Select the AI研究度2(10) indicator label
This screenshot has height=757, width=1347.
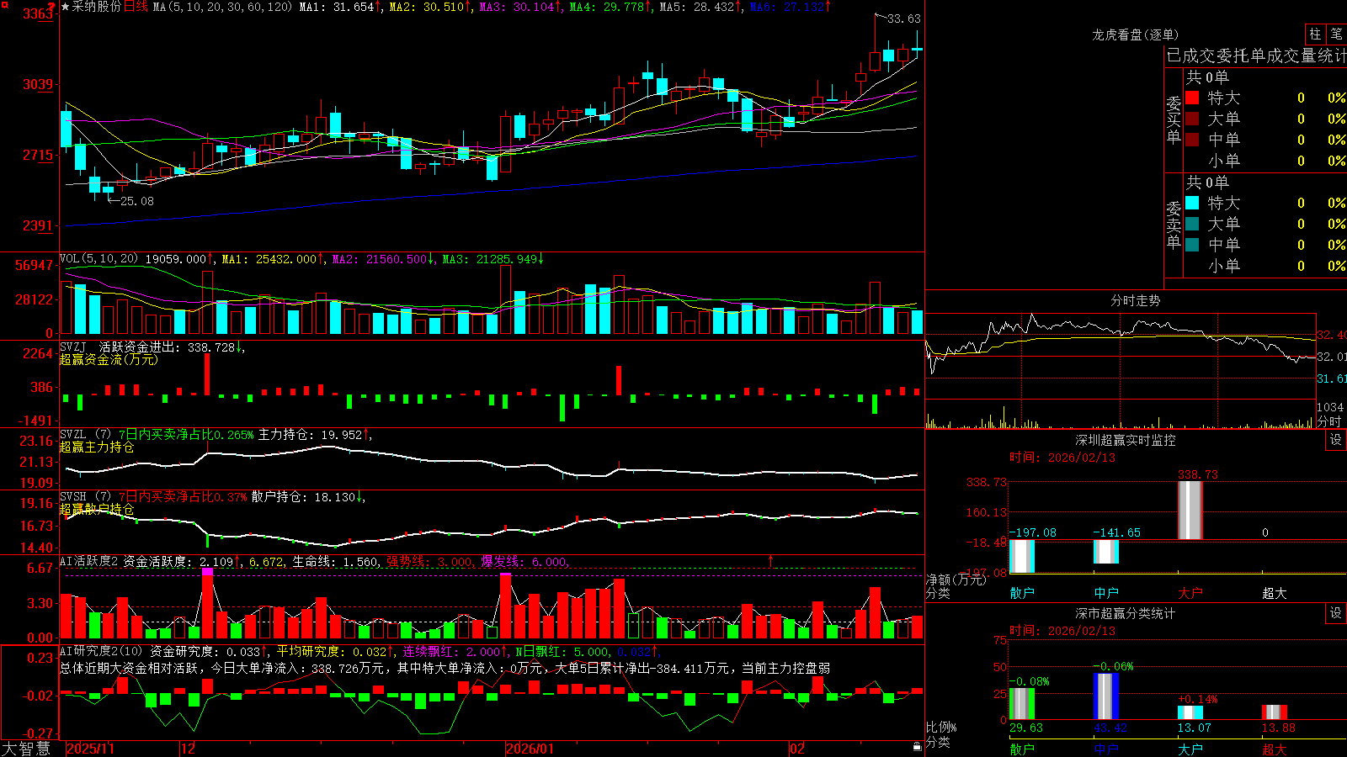pos(102,651)
